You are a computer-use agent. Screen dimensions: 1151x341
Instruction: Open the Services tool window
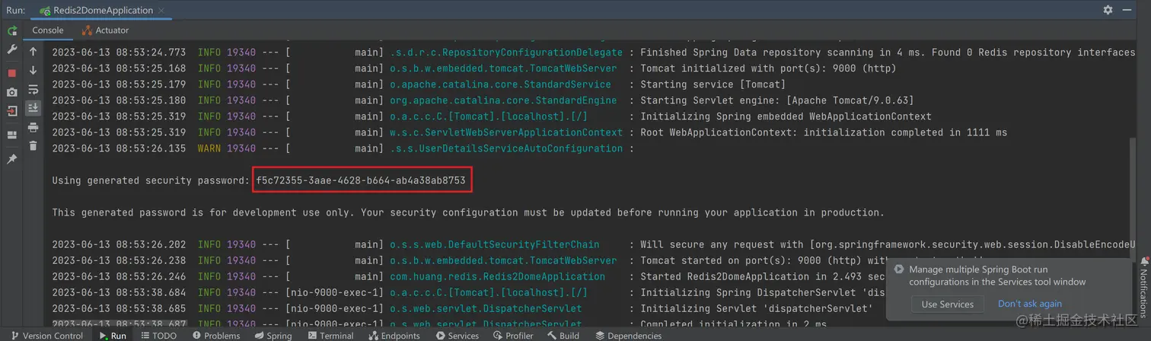tap(456, 336)
